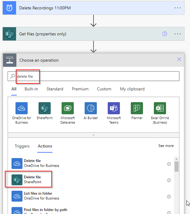Select the Microsoft Teams connector icon
The height and width of the screenshot is (214, 190).
pyautogui.click(x=114, y=108)
